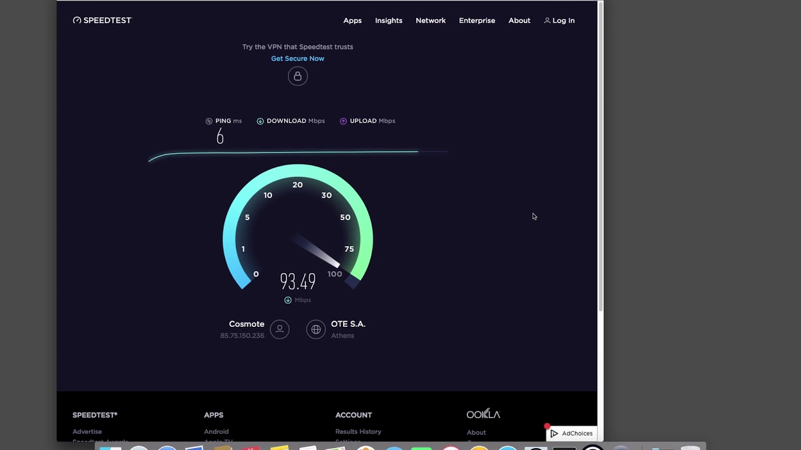Click the person icon beside Log In
This screenshot has width=801, height=450.
[x=547, y=21]
